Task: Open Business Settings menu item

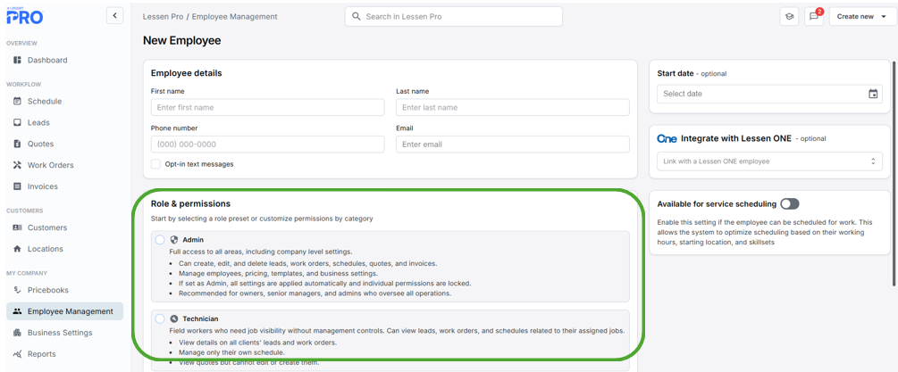Action: point(59,333)
